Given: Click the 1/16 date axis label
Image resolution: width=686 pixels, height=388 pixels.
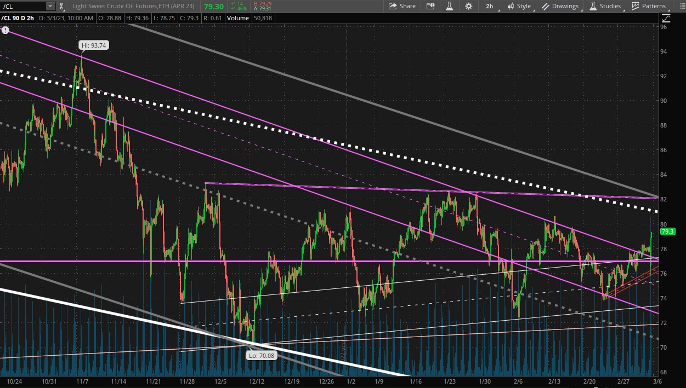Looking at the screenshot, I should coord(415,381).
